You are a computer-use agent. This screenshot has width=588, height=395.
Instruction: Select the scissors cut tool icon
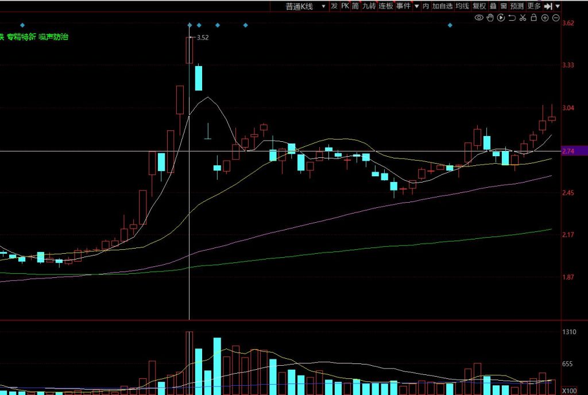click(523, 18)
